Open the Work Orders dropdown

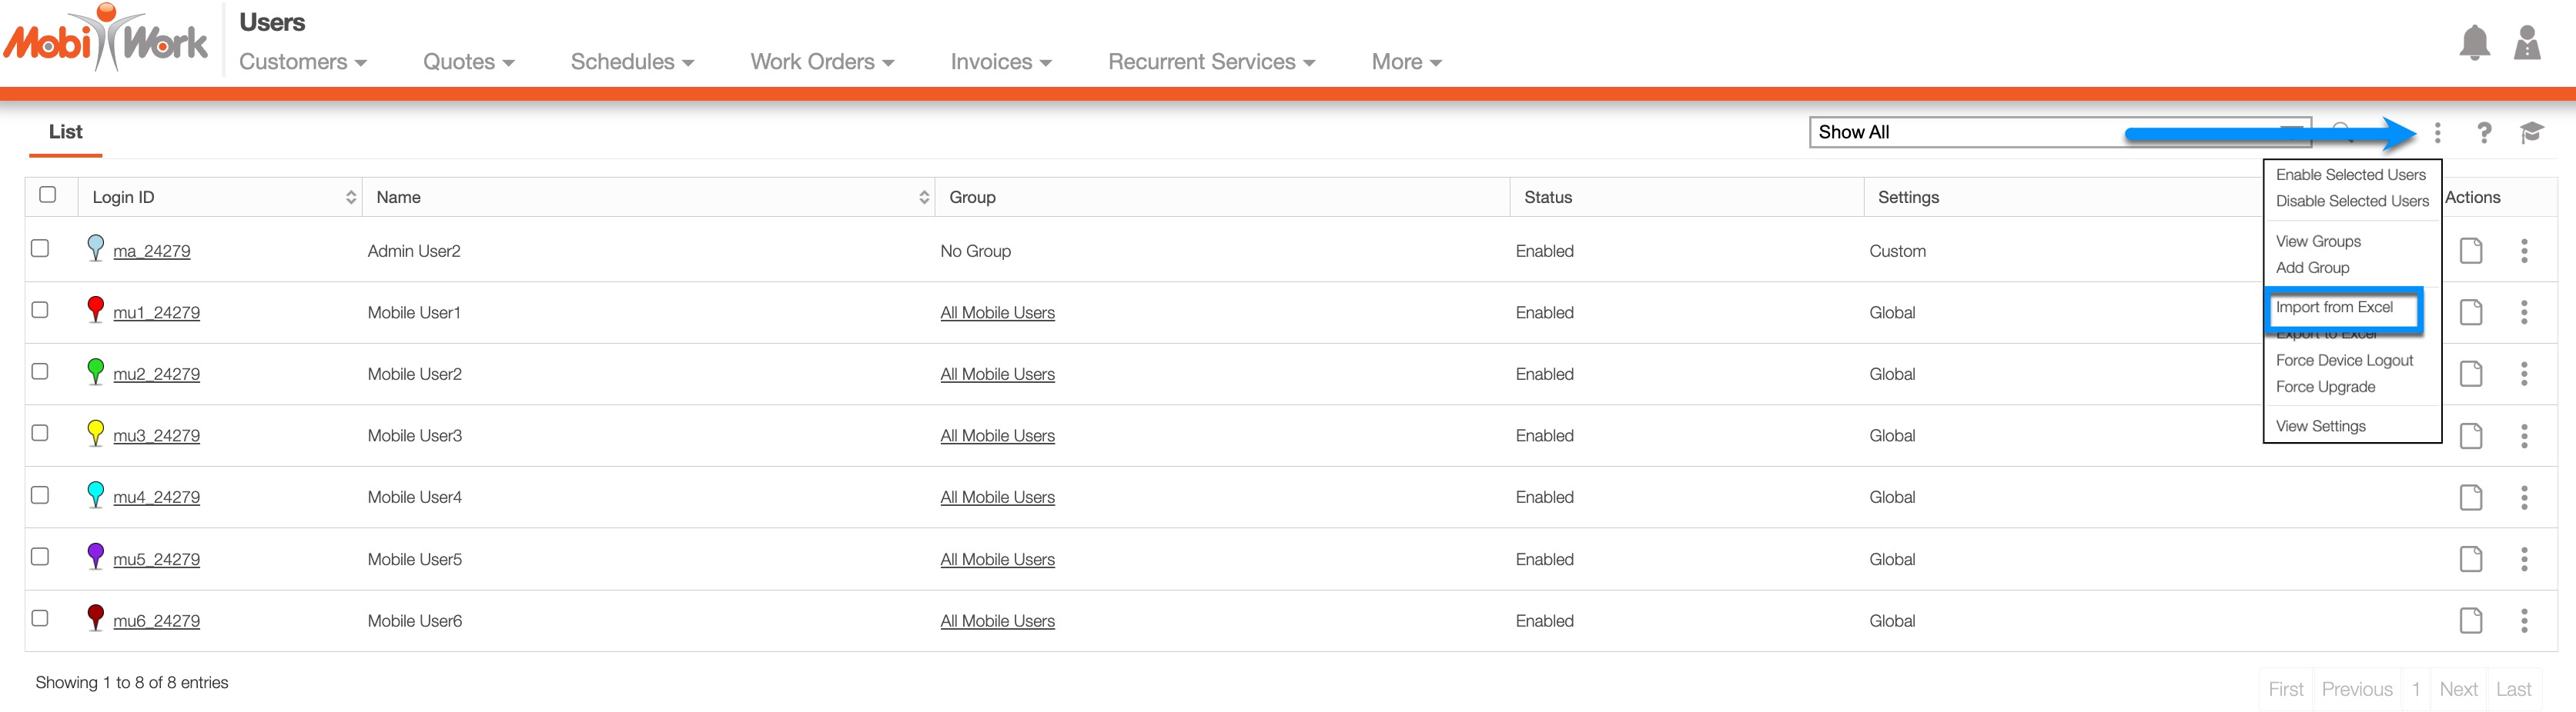821,62
